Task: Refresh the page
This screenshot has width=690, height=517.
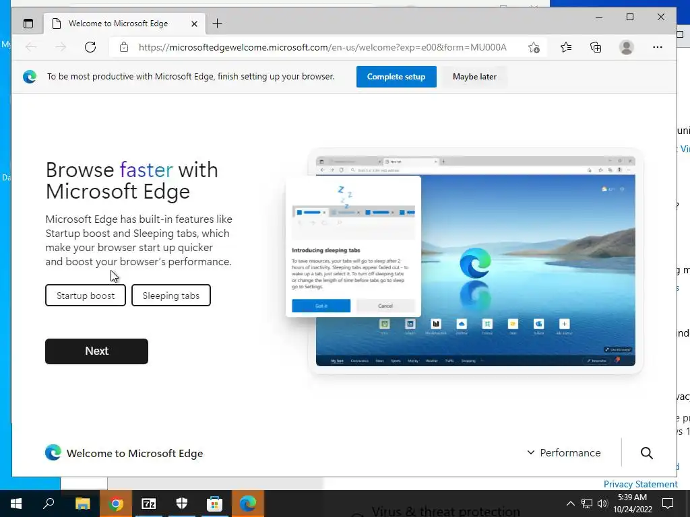Action: click(90, 47)
